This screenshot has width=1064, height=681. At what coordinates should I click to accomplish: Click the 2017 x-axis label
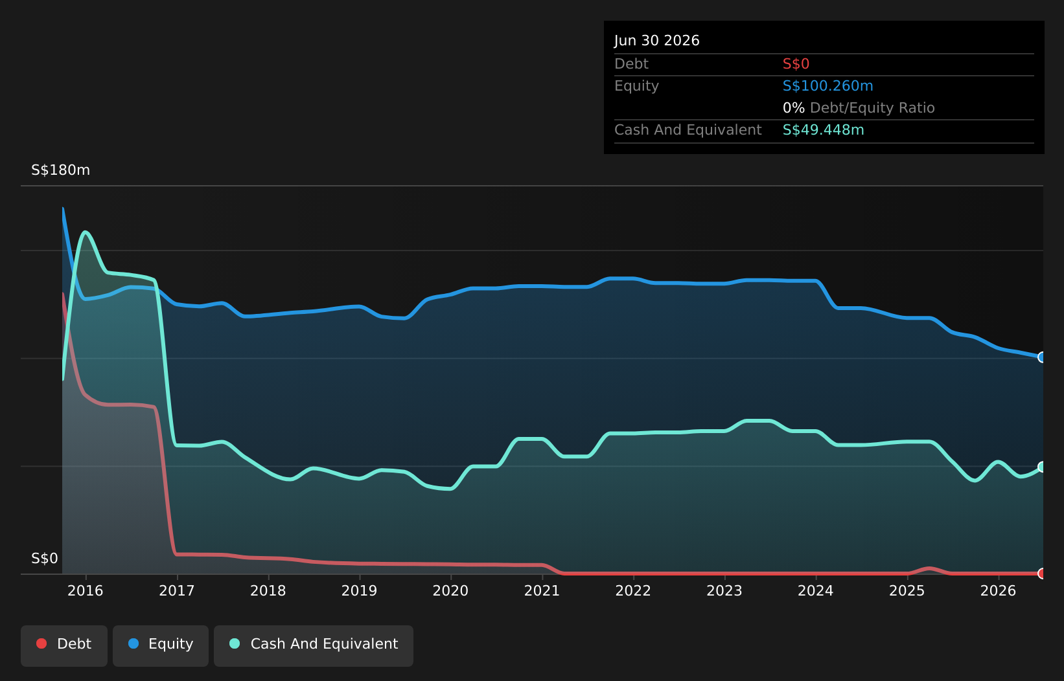[x=177, y=590]
